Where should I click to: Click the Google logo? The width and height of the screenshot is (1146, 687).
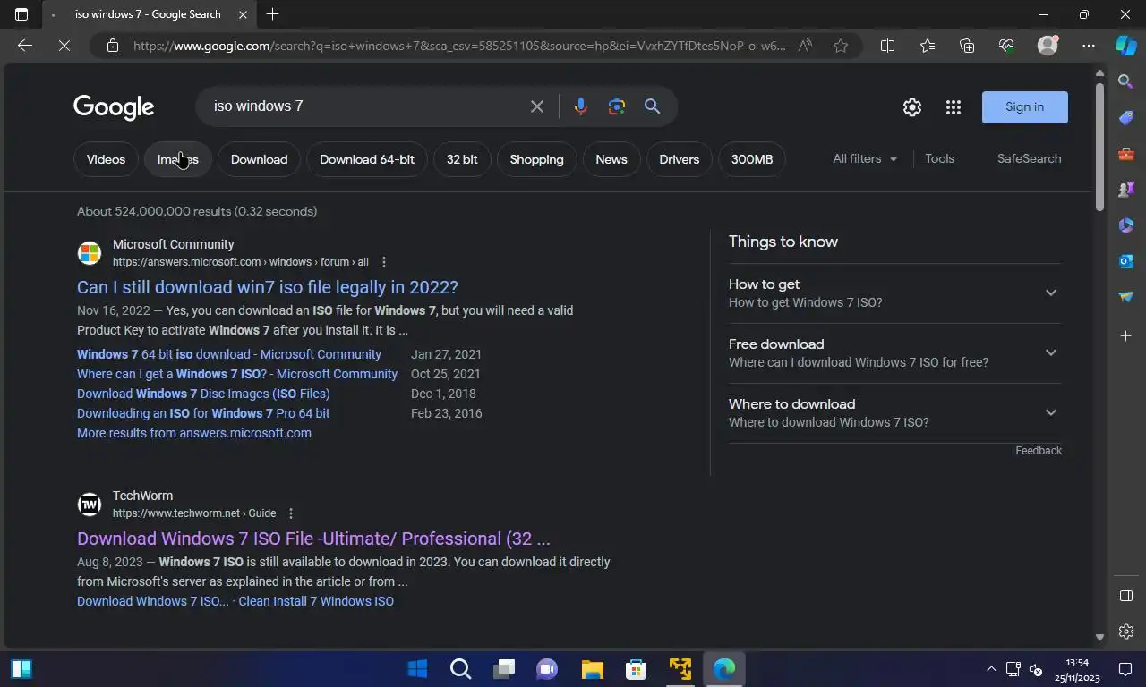pyautogui.click(x=114, y=107)
